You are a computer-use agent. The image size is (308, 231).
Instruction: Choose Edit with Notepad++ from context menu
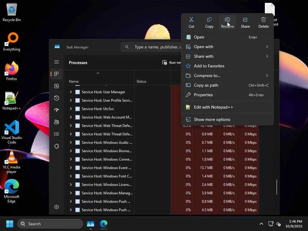point(213,107)
